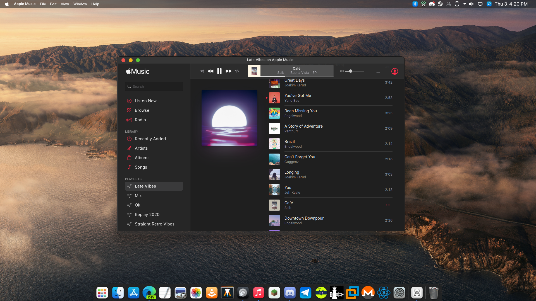Launch App Store from the Dock
This screenshot has width=536, height=301.
point(133,293)
